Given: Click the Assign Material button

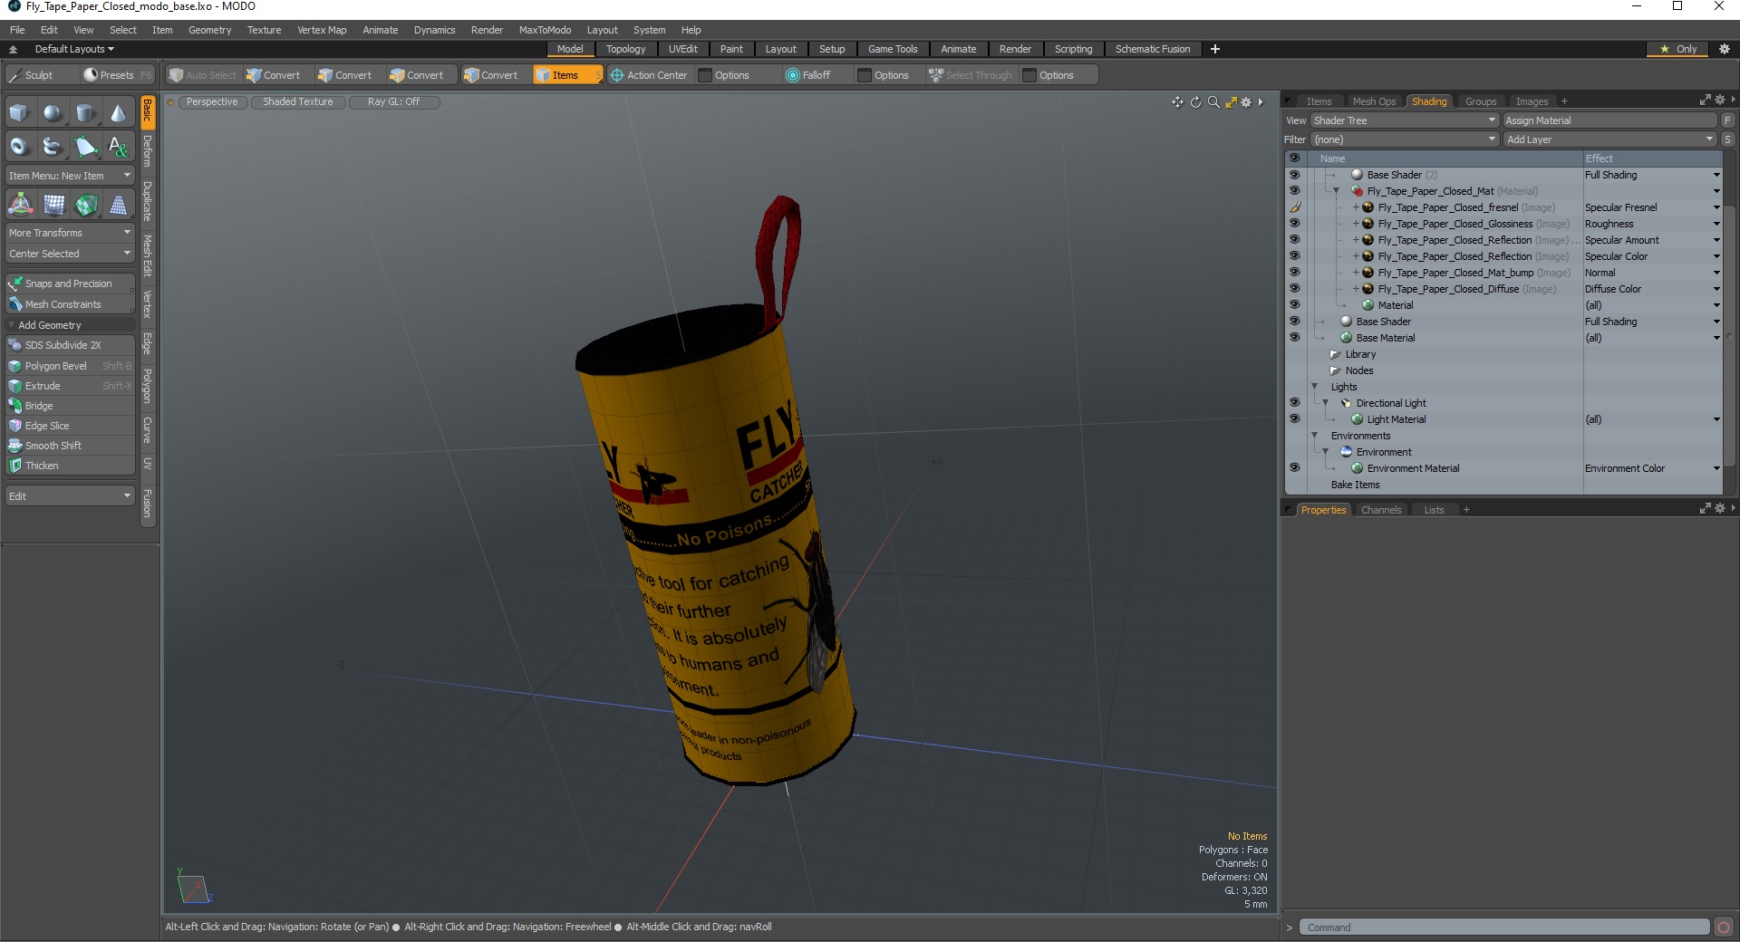Looking at the screenshot, I should (x=1609, y=120).
